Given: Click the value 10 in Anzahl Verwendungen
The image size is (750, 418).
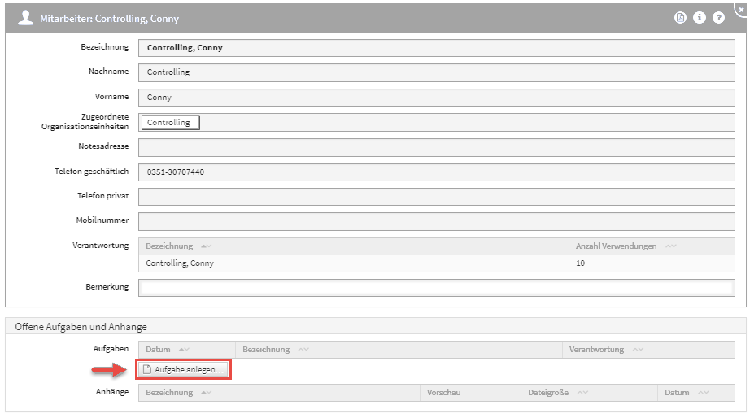Looking at the screenshot, I should pyautogui.click(x=580, y=263).
